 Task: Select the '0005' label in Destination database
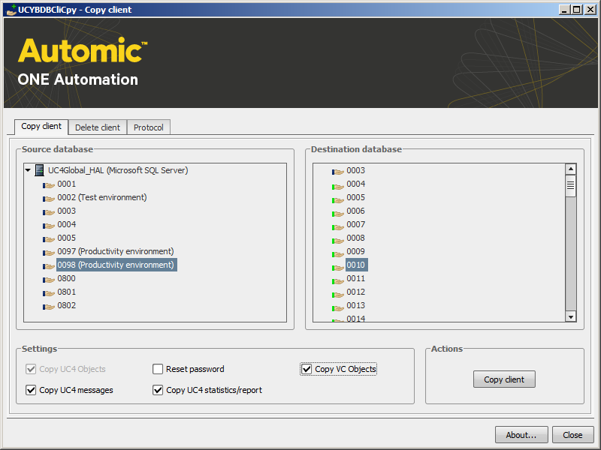click(x=355, y=197)
